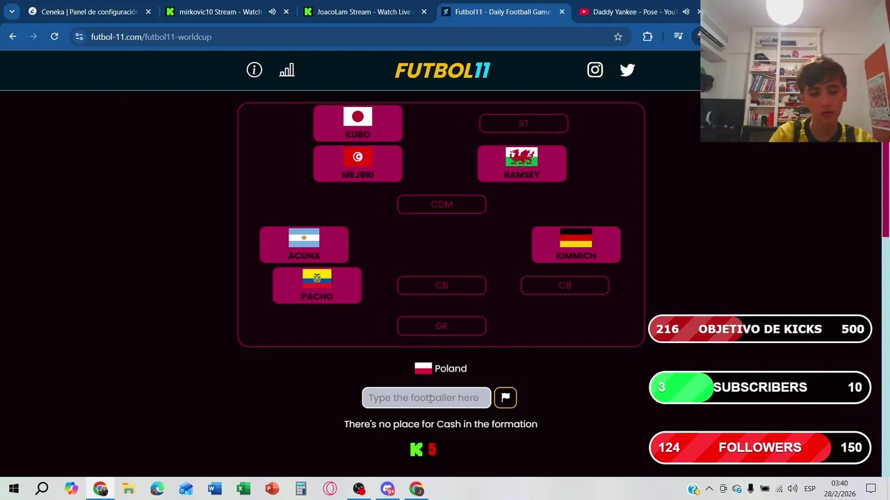Open the Windows notification center

tap(871, 489)
